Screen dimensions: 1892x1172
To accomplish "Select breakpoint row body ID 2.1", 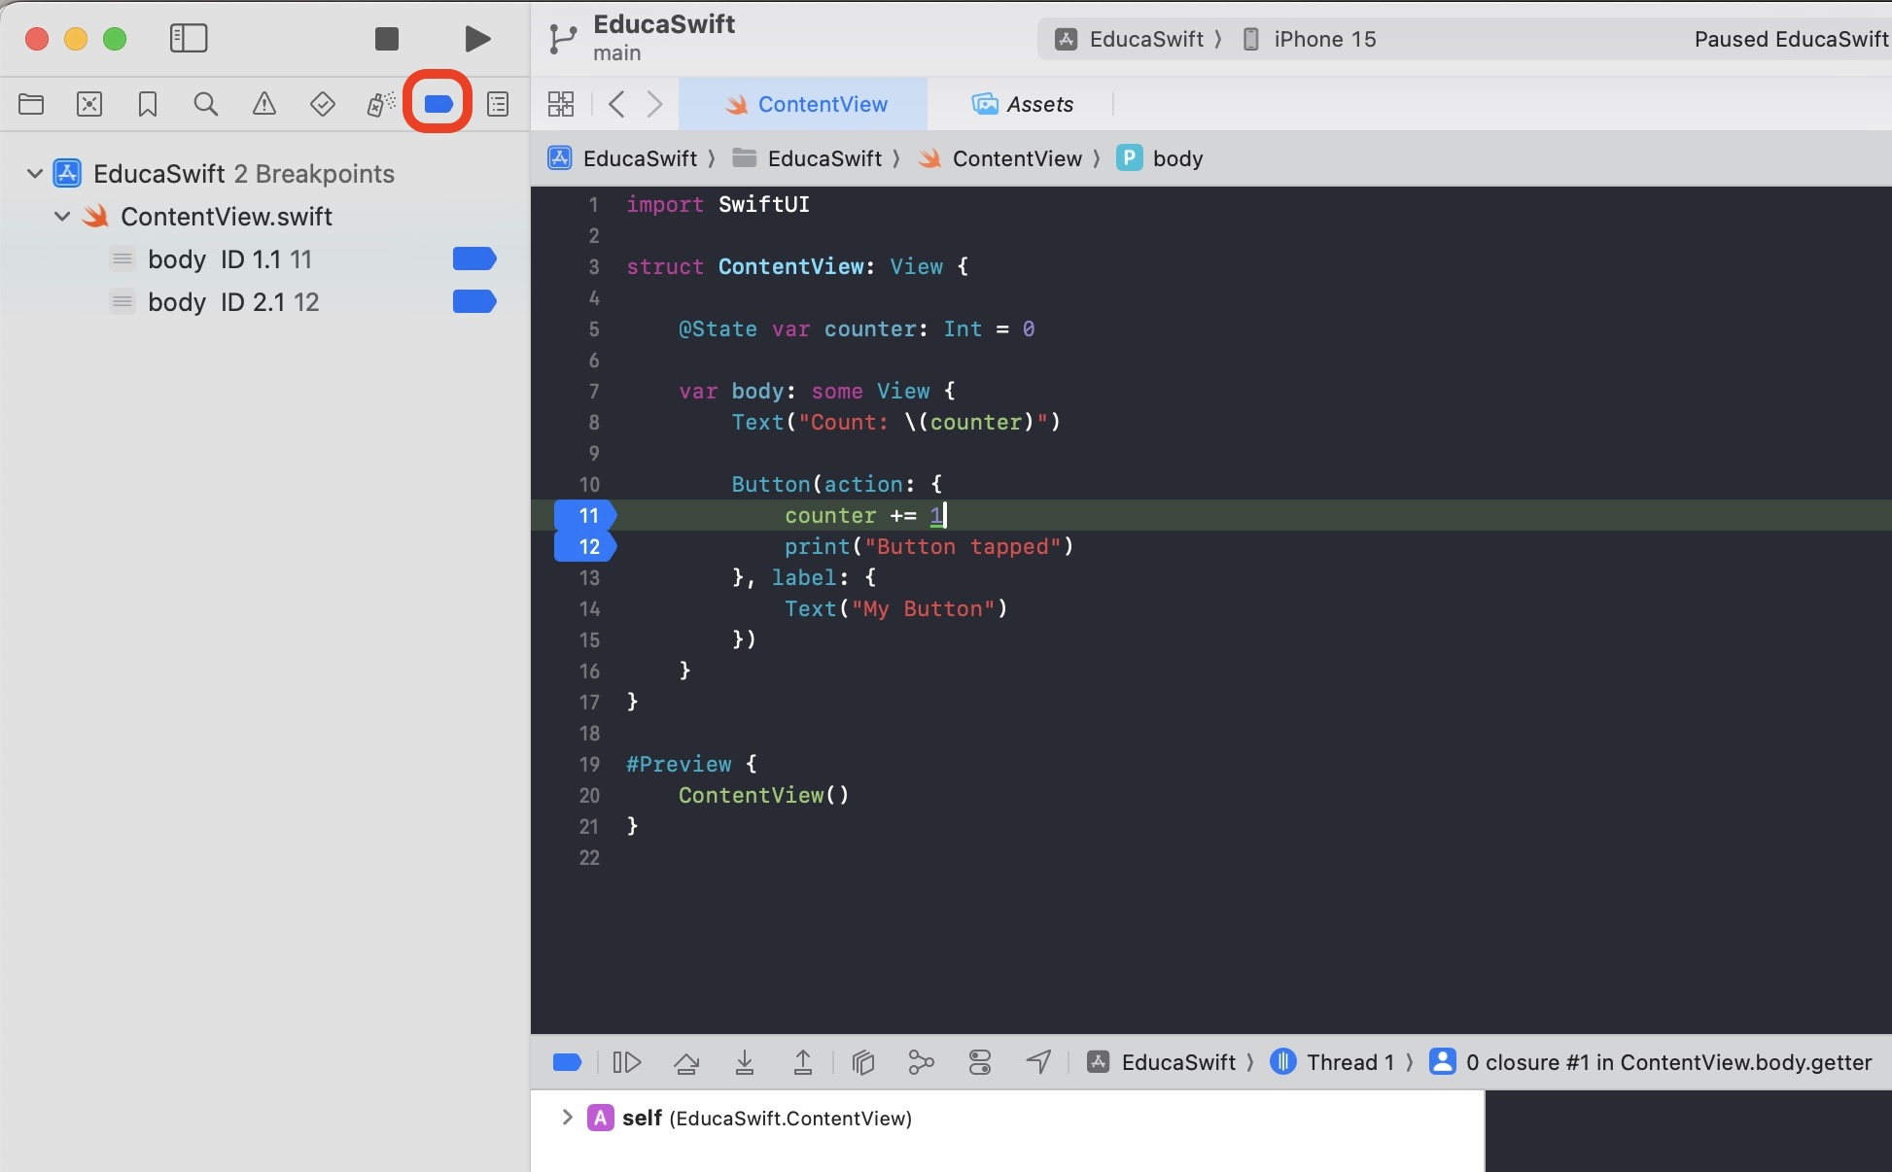I will (264, 302).
